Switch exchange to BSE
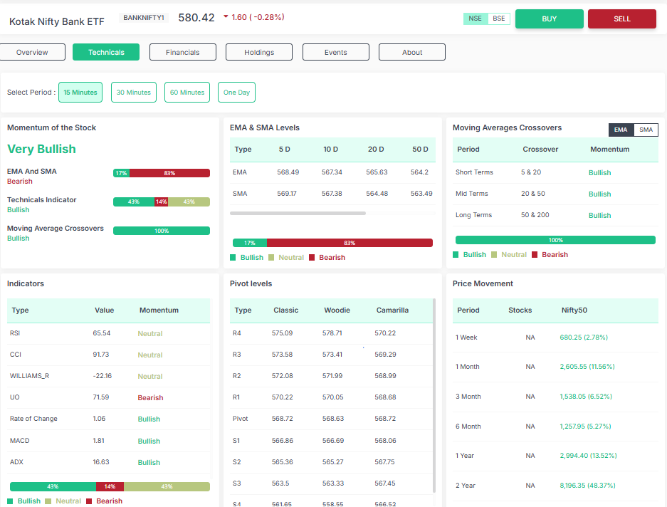The height and width of the screenshot is (507, 667). tap(498, 19)
